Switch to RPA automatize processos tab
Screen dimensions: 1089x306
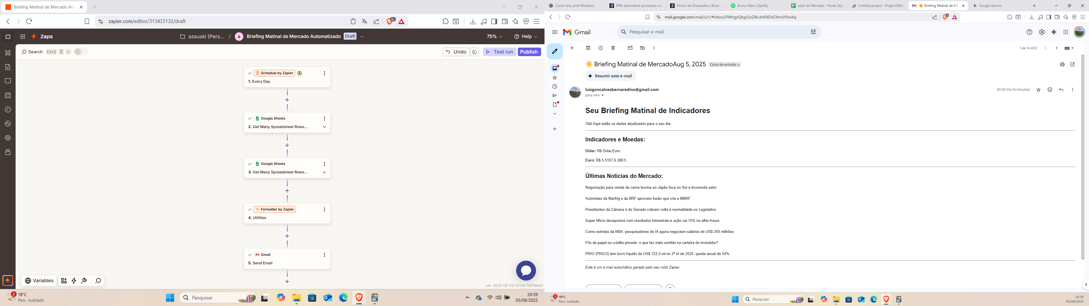click(x=637, y=5)
